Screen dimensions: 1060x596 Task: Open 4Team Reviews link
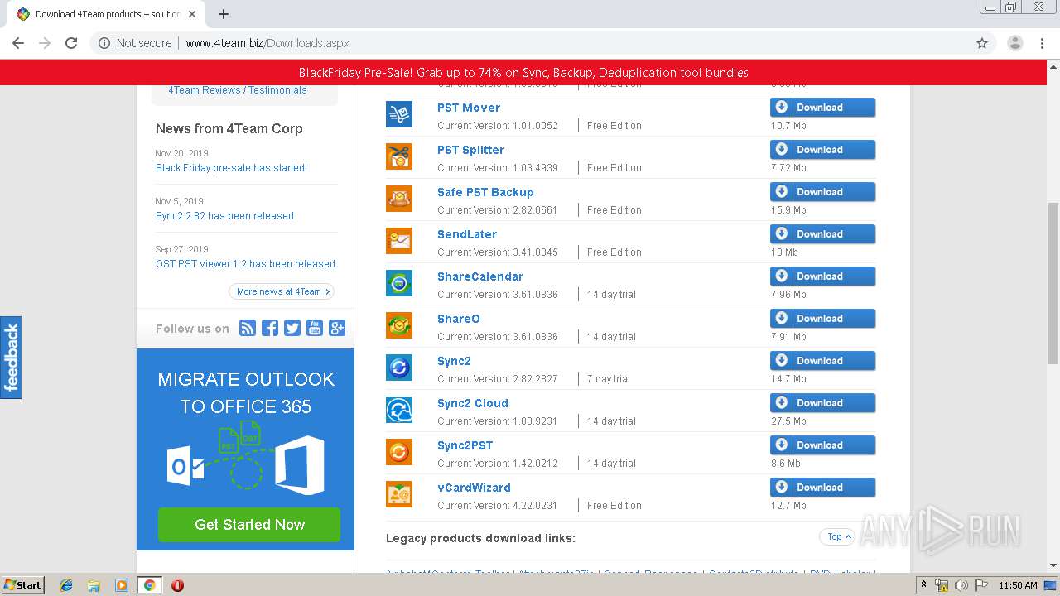(x=205, y=90)
